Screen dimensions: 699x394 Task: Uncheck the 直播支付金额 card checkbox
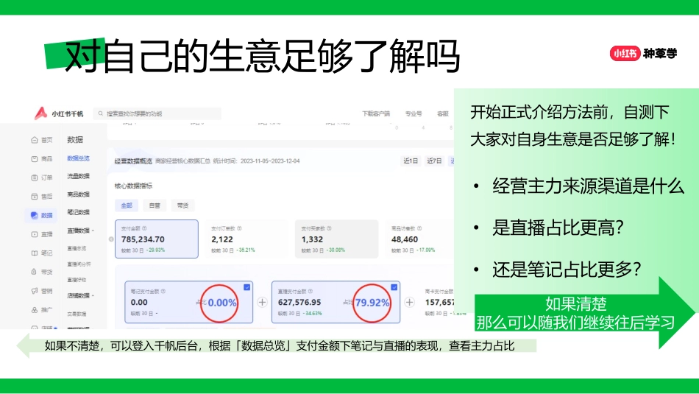(x=394, y=287)
